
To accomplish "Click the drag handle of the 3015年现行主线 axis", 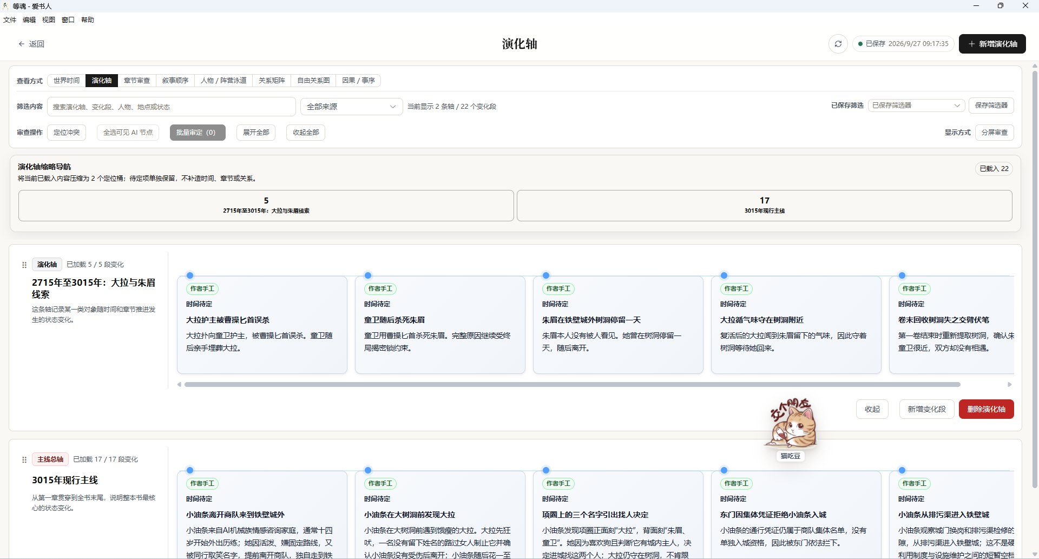I will pyautogui.click(x=24, y=459).
